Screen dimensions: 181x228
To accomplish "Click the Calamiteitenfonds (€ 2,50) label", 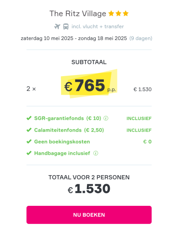I will (69, 130).
